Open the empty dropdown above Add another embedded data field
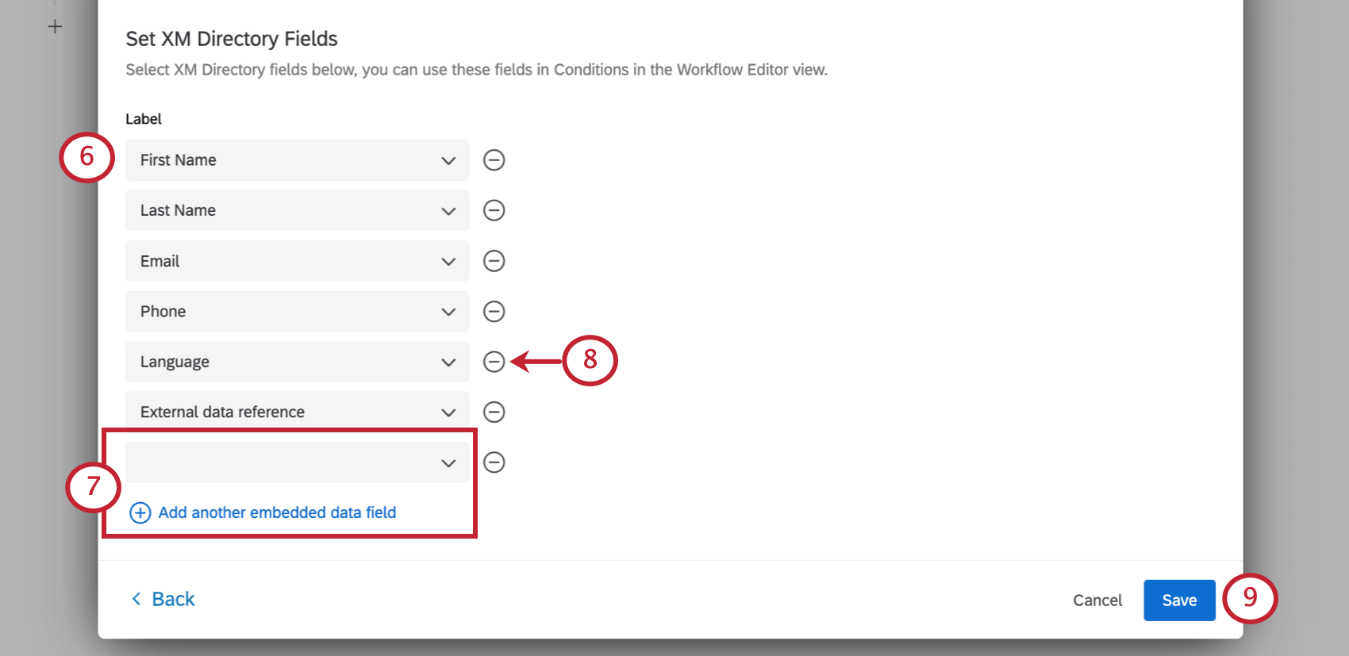1349x656 pixels. point(448,462)
